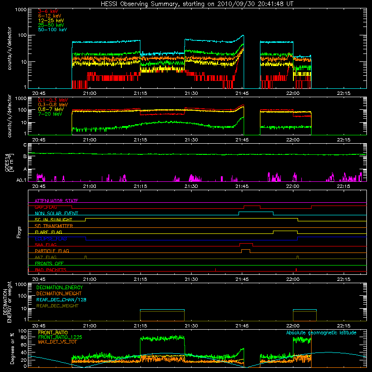Click the REAR_DEC_WEIGHT legend label
The image size is (372, 372).
(x=57, y=306)
